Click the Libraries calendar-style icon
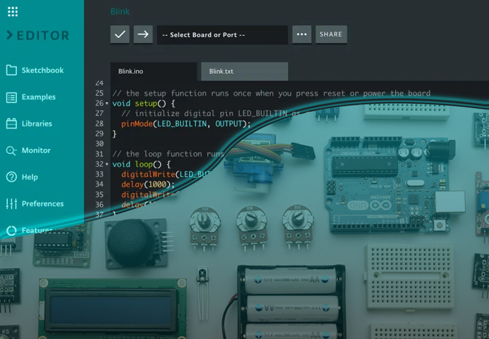The width and height of the screenshot is (489, 339). tap(12, 124)
